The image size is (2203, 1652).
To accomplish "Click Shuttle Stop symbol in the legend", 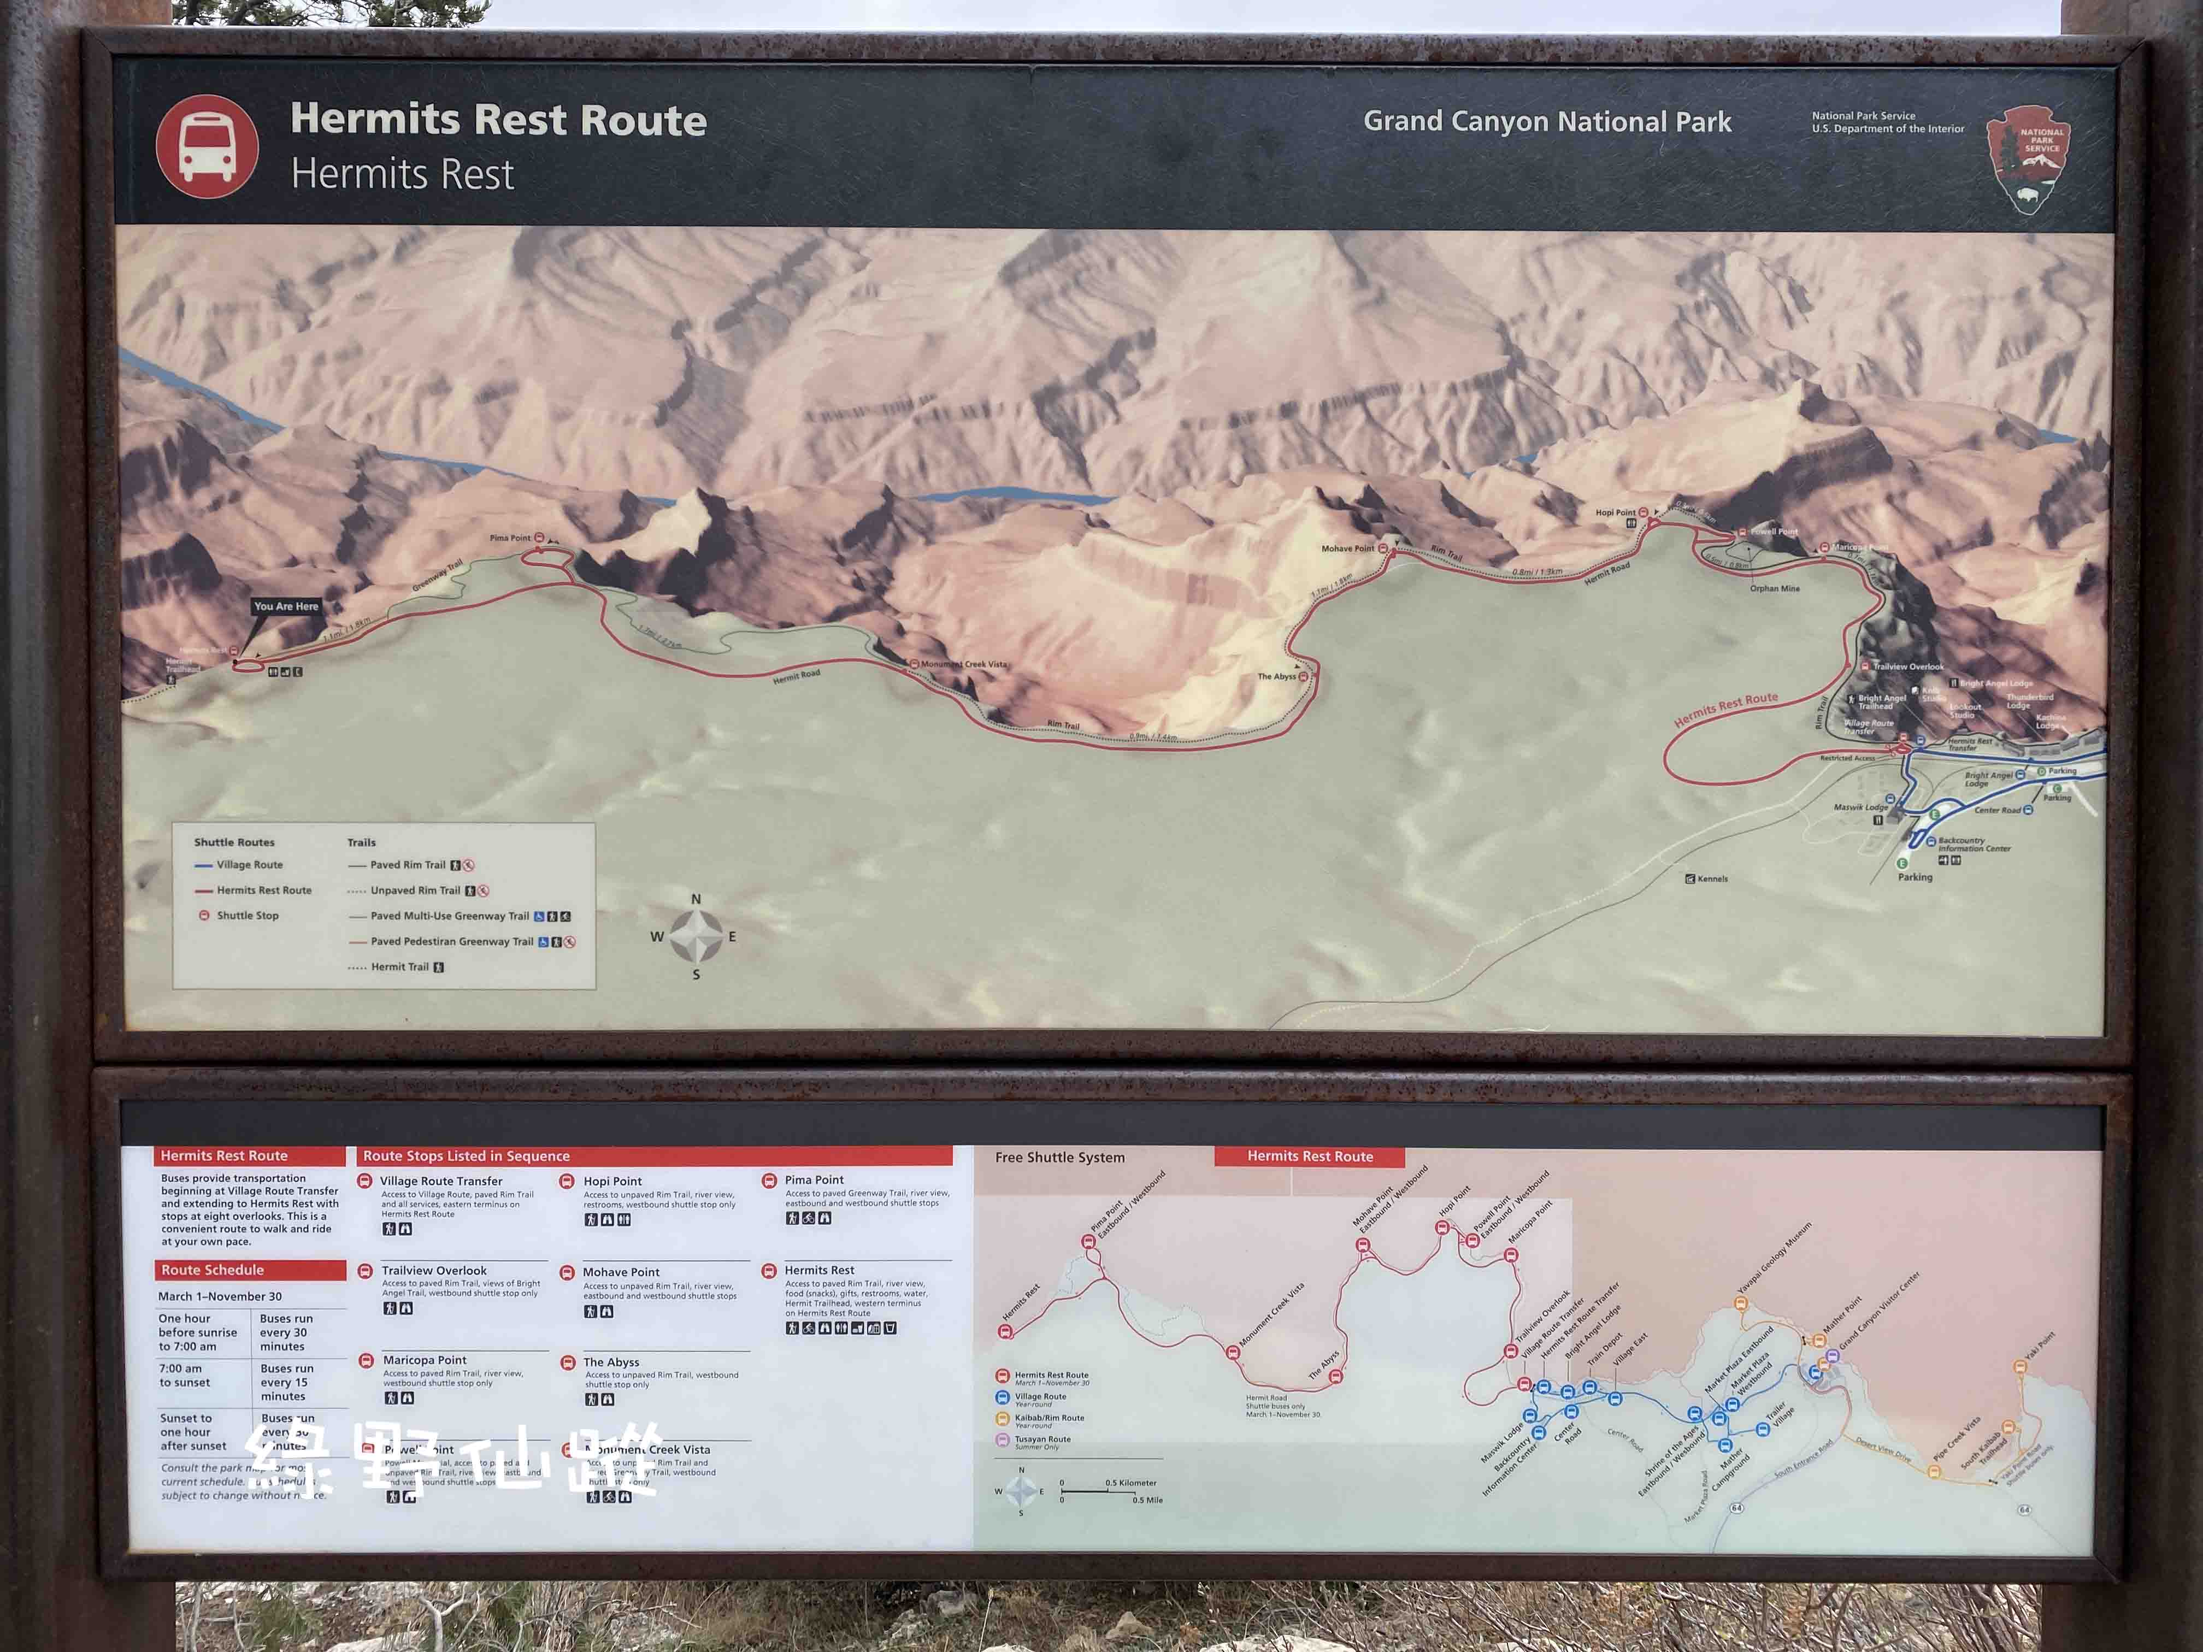I will tap(204, 915).
